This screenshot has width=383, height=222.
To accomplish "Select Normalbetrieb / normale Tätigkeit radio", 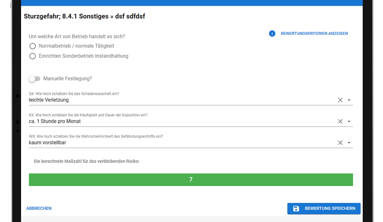I will pos(33,46).
